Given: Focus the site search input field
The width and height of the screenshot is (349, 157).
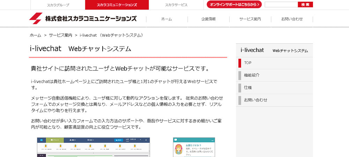Looking at the screenshot, I should [x=281, y=5].
